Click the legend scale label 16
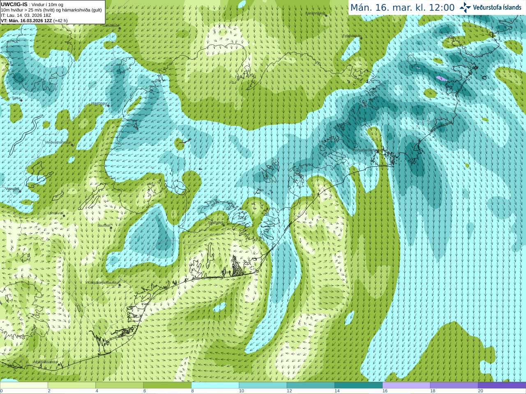 click(x=385, y=391)
